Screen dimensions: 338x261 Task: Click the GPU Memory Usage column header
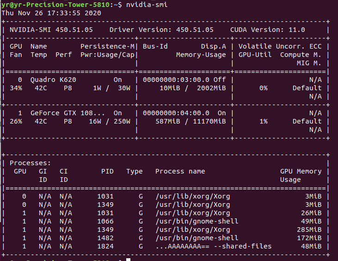[301, 175]
